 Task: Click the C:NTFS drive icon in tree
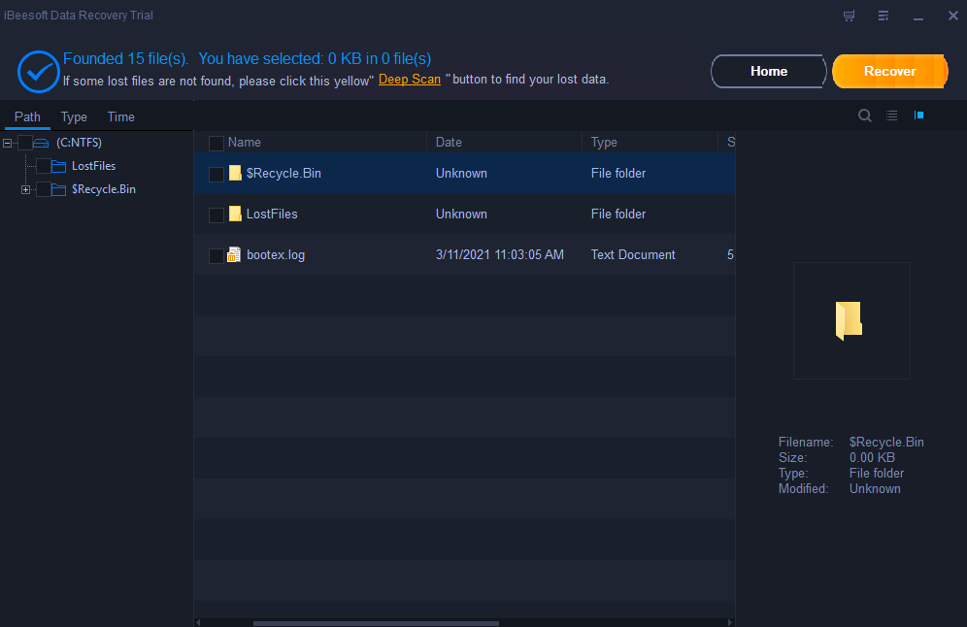[x=41, y=143]
